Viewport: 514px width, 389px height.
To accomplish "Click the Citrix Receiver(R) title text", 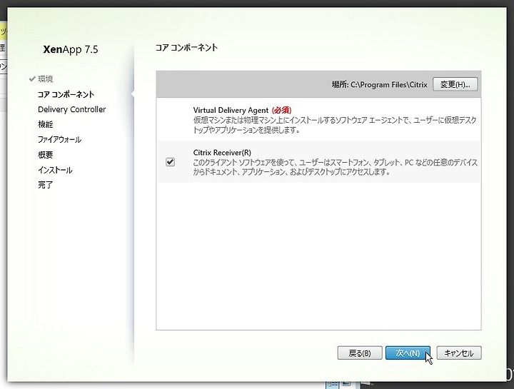I will [222, 153].
